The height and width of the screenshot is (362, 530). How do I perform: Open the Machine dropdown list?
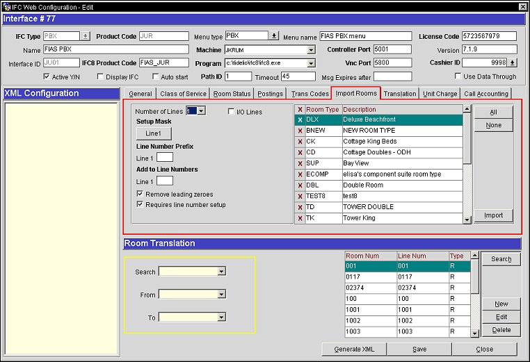coord(311,50)
